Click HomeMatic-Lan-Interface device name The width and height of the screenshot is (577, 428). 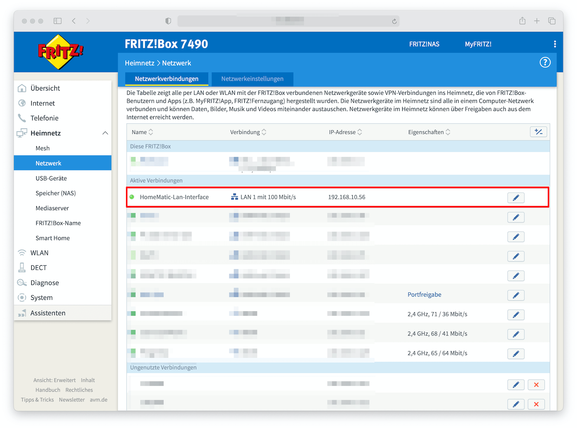pos(174,197)
